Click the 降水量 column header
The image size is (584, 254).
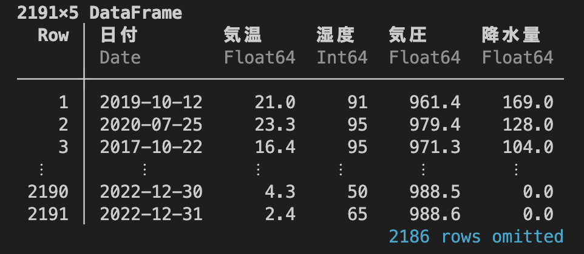tap(511, 36)
